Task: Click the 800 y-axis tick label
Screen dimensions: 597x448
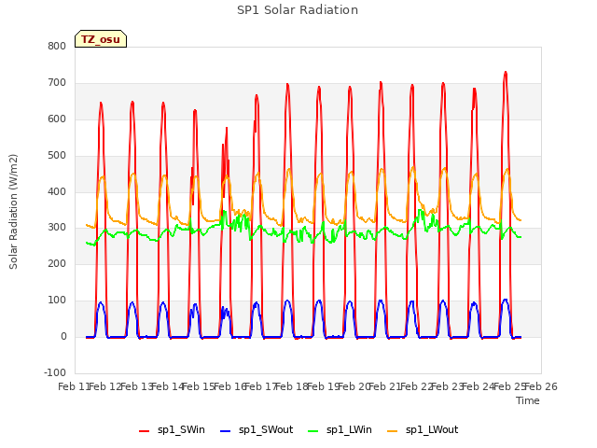Action: (x=57, y=47)
